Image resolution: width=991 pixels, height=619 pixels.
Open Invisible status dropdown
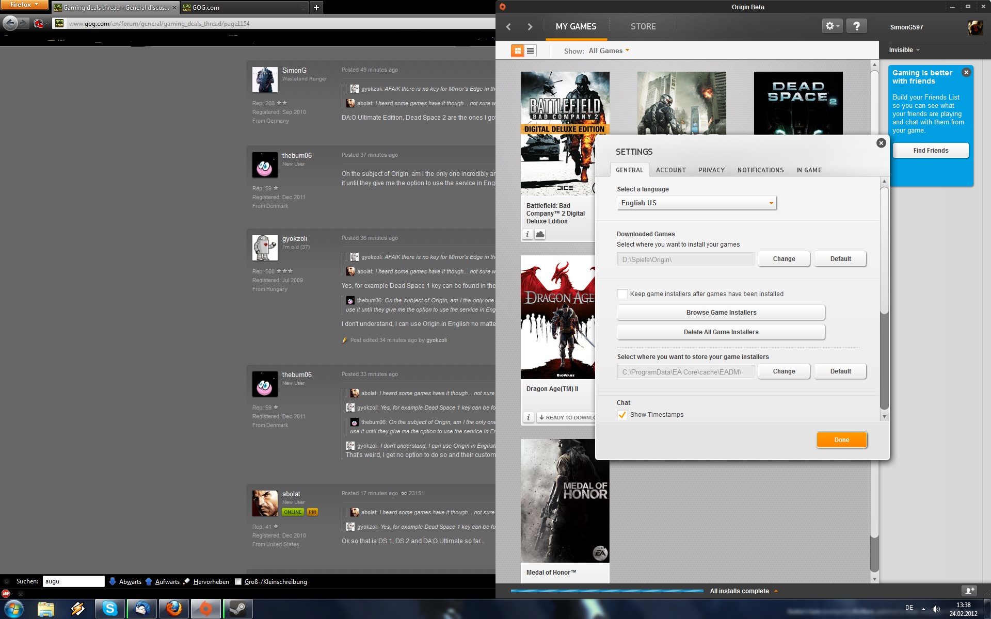coord(904,50)
